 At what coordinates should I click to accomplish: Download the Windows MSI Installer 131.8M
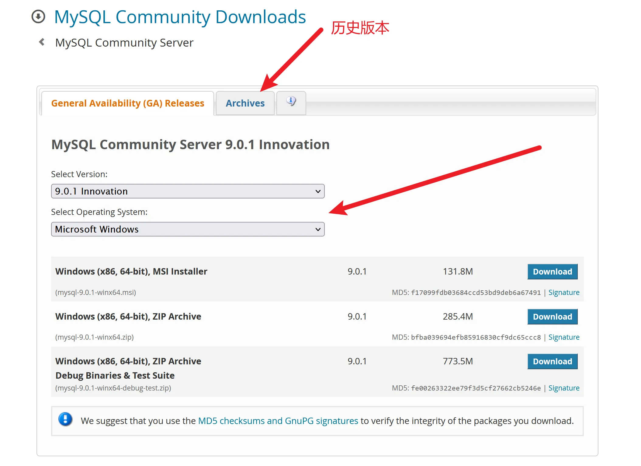click(552, 272)
